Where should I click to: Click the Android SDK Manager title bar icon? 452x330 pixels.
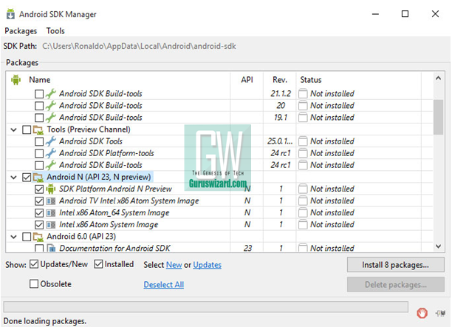10,14
